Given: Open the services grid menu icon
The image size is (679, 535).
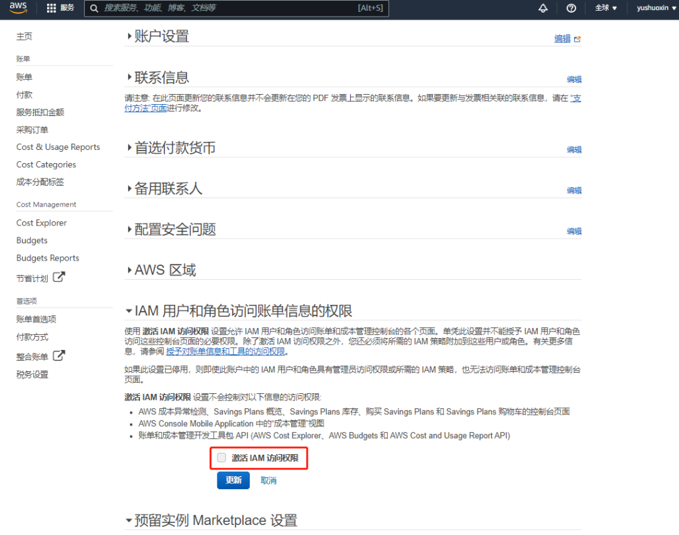Looking at the screenshot, I should pyautogui.click(x=52, y=9).
